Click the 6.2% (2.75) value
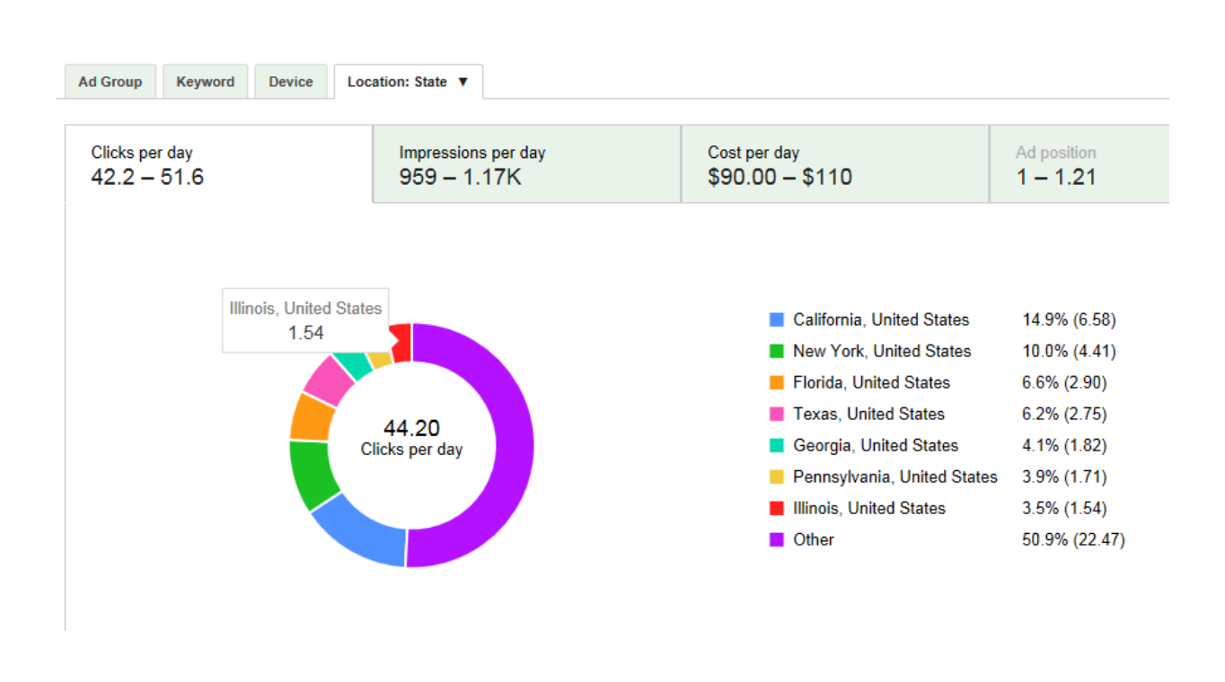Screen dimensions: 1225x682 [x=1064, y=414]
